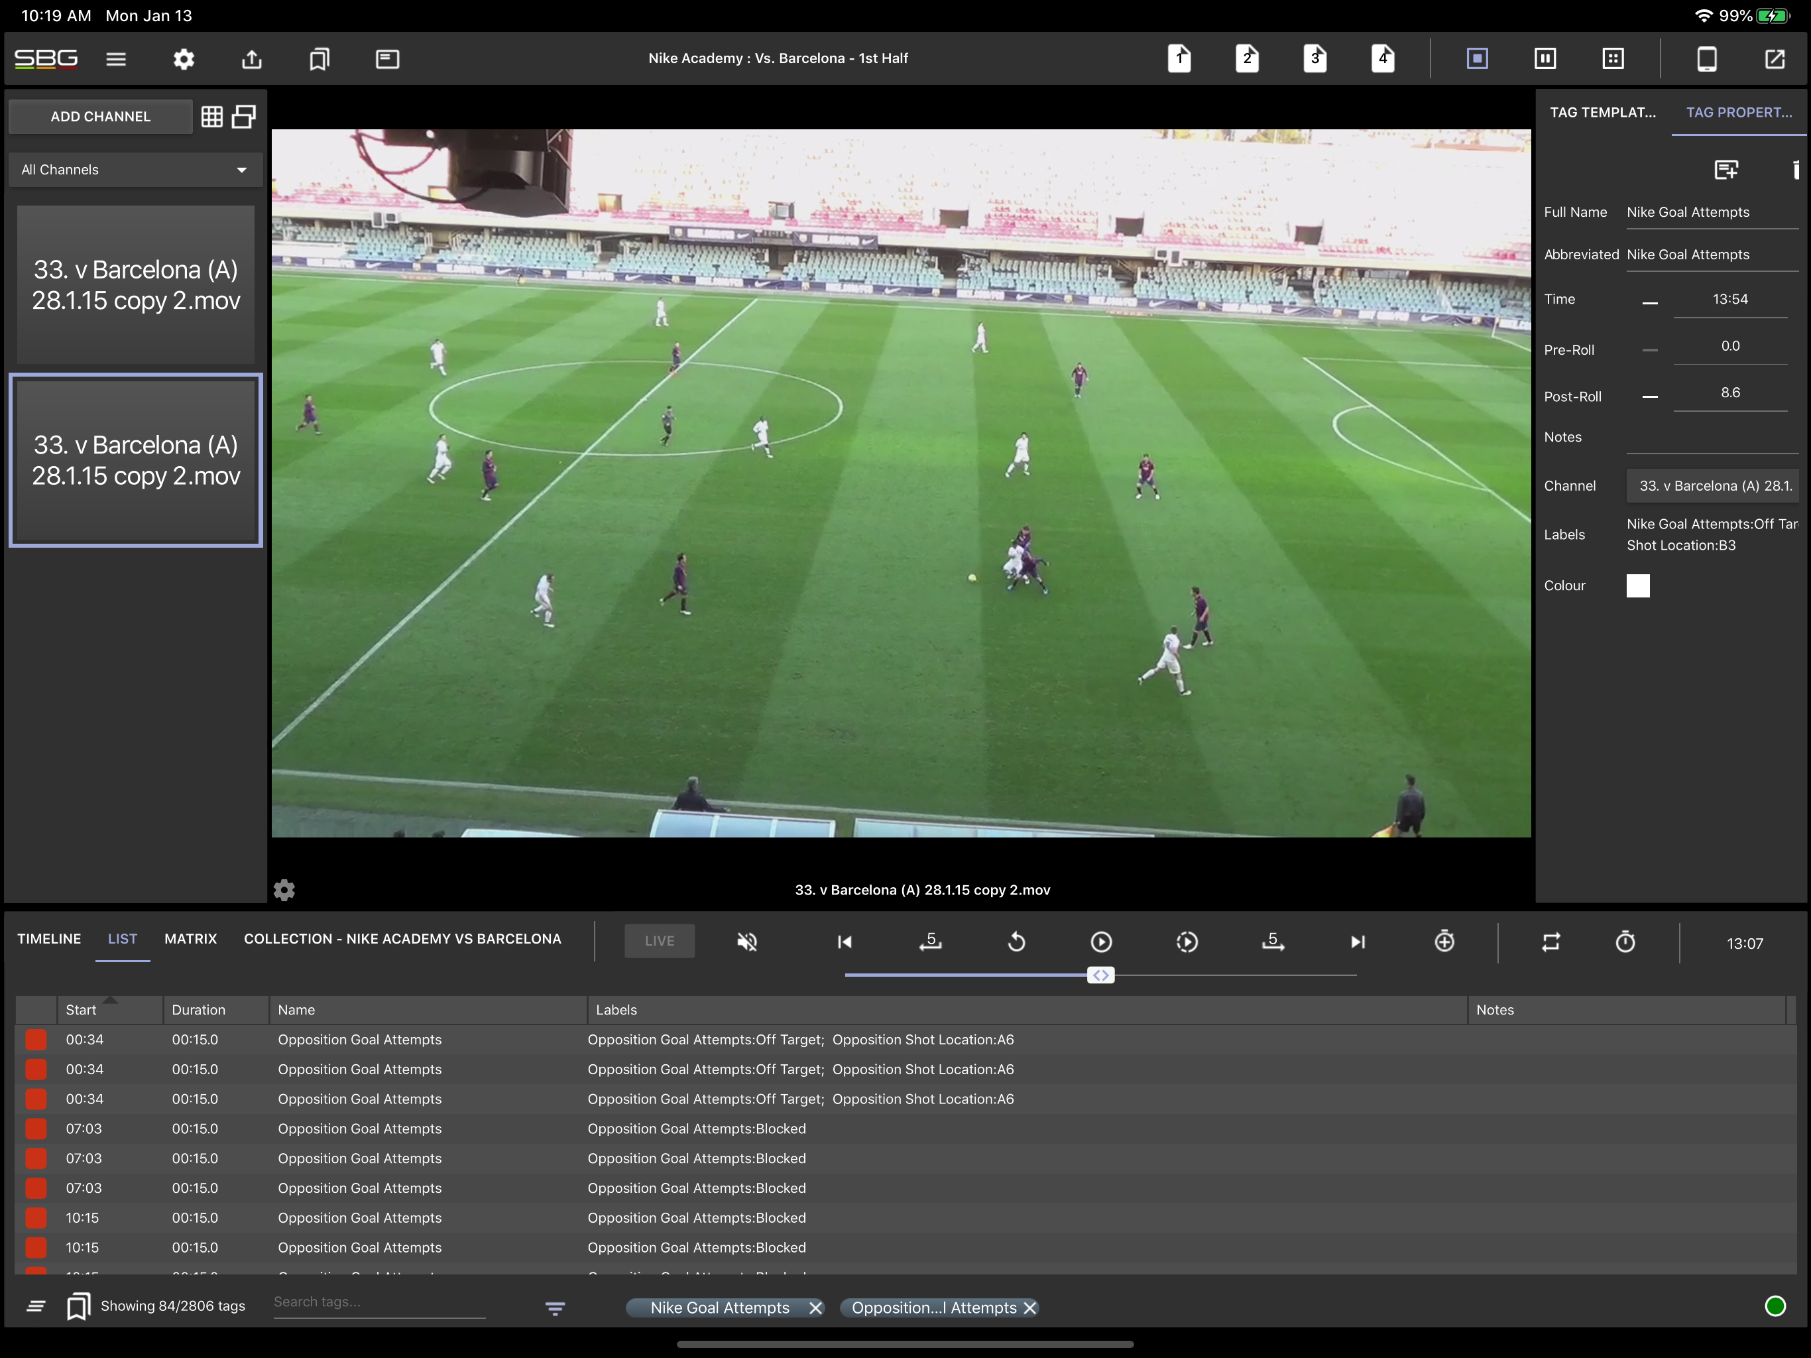Click the add tag at playhead icon

pos(1444,941)
